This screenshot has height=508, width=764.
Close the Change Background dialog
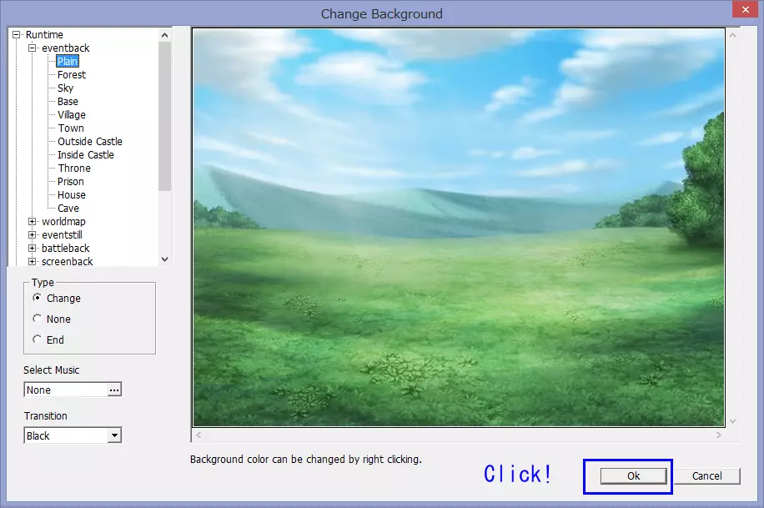745,9
